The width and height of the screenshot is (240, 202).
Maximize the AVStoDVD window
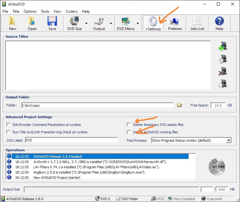point(218,4)
